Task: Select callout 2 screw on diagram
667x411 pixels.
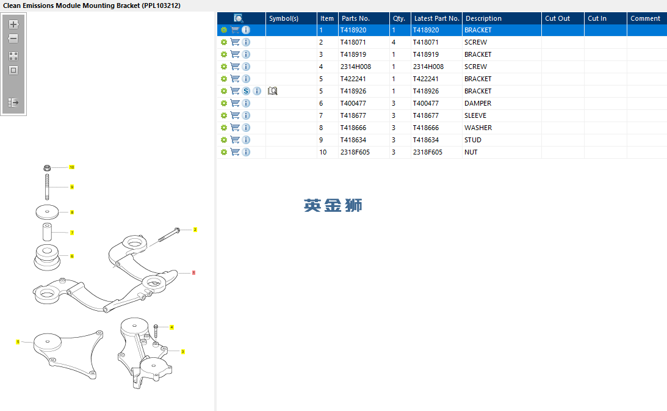Action: [x=195, y=230]
